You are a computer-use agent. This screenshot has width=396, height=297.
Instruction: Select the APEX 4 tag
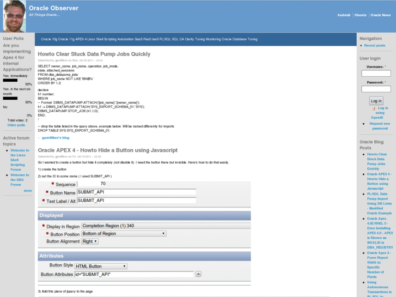pyautogui.click(x=81, y=39)
